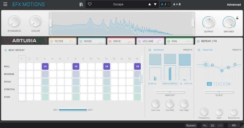Click the Pan envelope line icon

(x=188, y=41)
